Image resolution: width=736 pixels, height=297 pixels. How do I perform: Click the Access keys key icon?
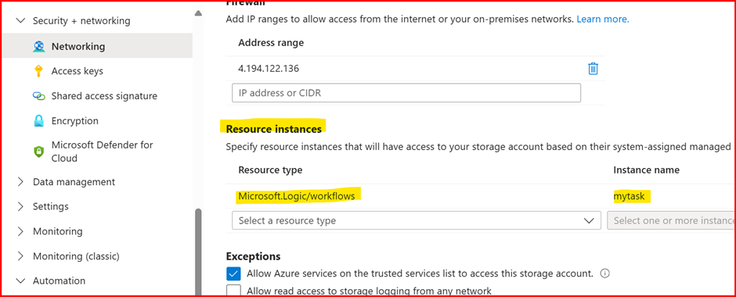coord(39,71)
